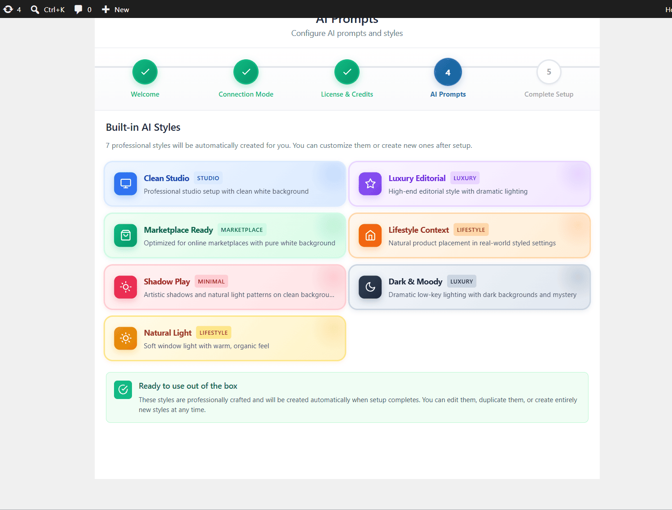
Task: Click the Luxury Editorial star icon
Action: pyautogui.click(x=370, y=184)
